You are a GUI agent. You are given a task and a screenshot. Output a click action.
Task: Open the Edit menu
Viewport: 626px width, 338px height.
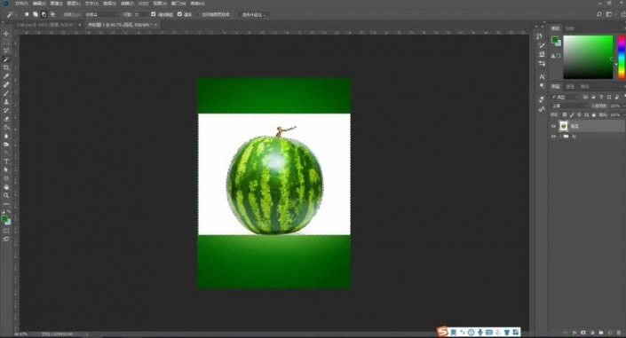[x=39, y=4]
